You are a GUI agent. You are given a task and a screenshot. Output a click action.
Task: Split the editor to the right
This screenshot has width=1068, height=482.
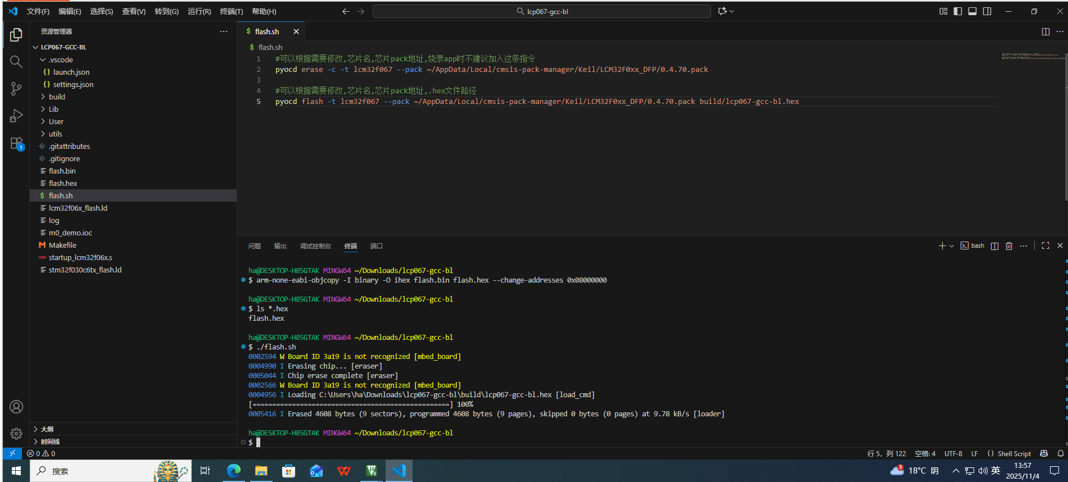pyautogui.click(x=1046, y=32)
